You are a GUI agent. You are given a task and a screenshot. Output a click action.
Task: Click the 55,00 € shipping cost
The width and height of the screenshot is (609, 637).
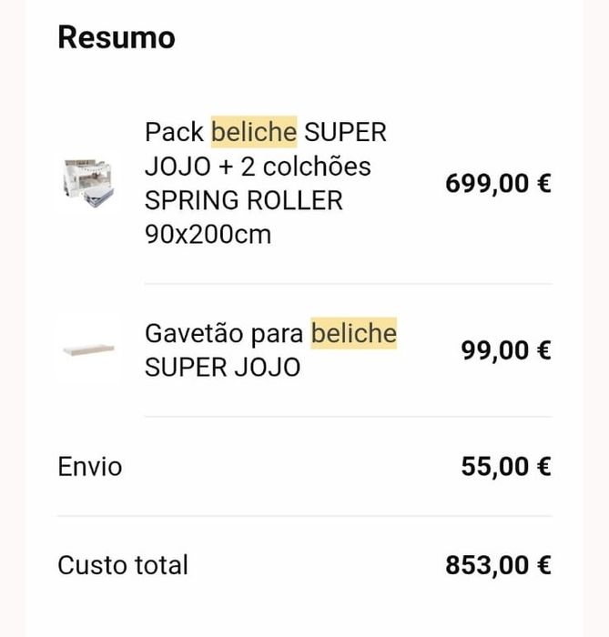click(x=506, y=467)
